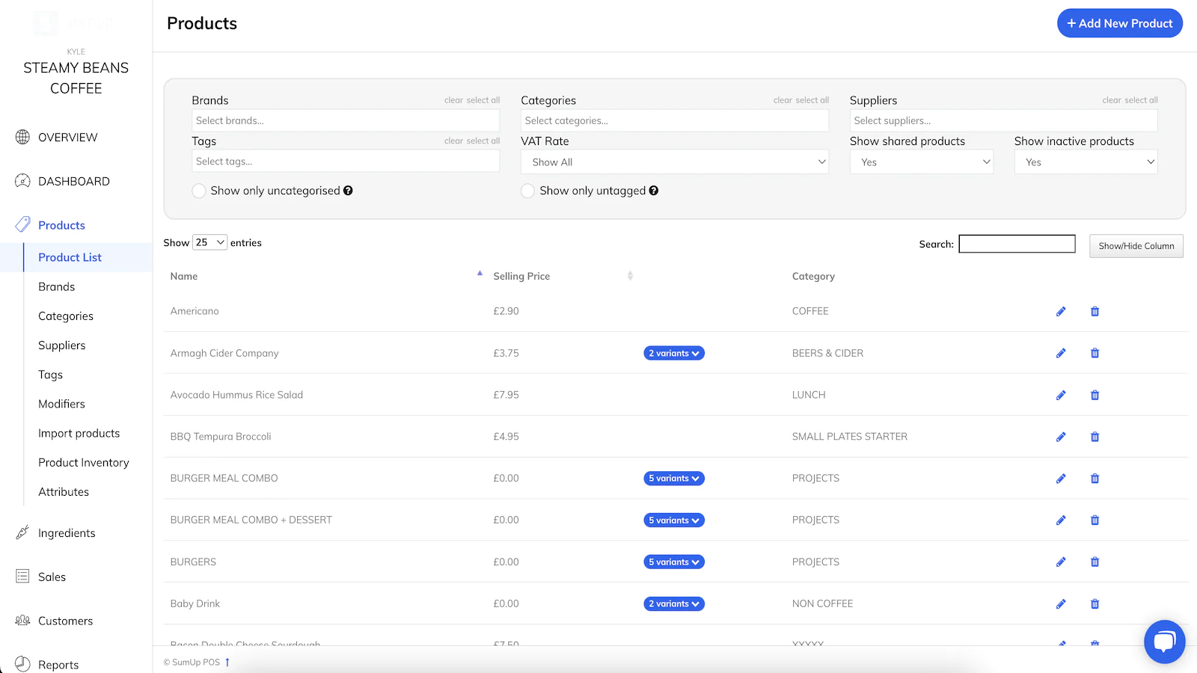Click the Show/Hide Column button

click(x=1136, y=246)
